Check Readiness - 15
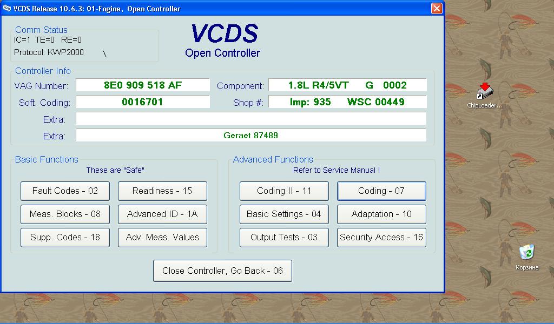 (x=162, y=191)
